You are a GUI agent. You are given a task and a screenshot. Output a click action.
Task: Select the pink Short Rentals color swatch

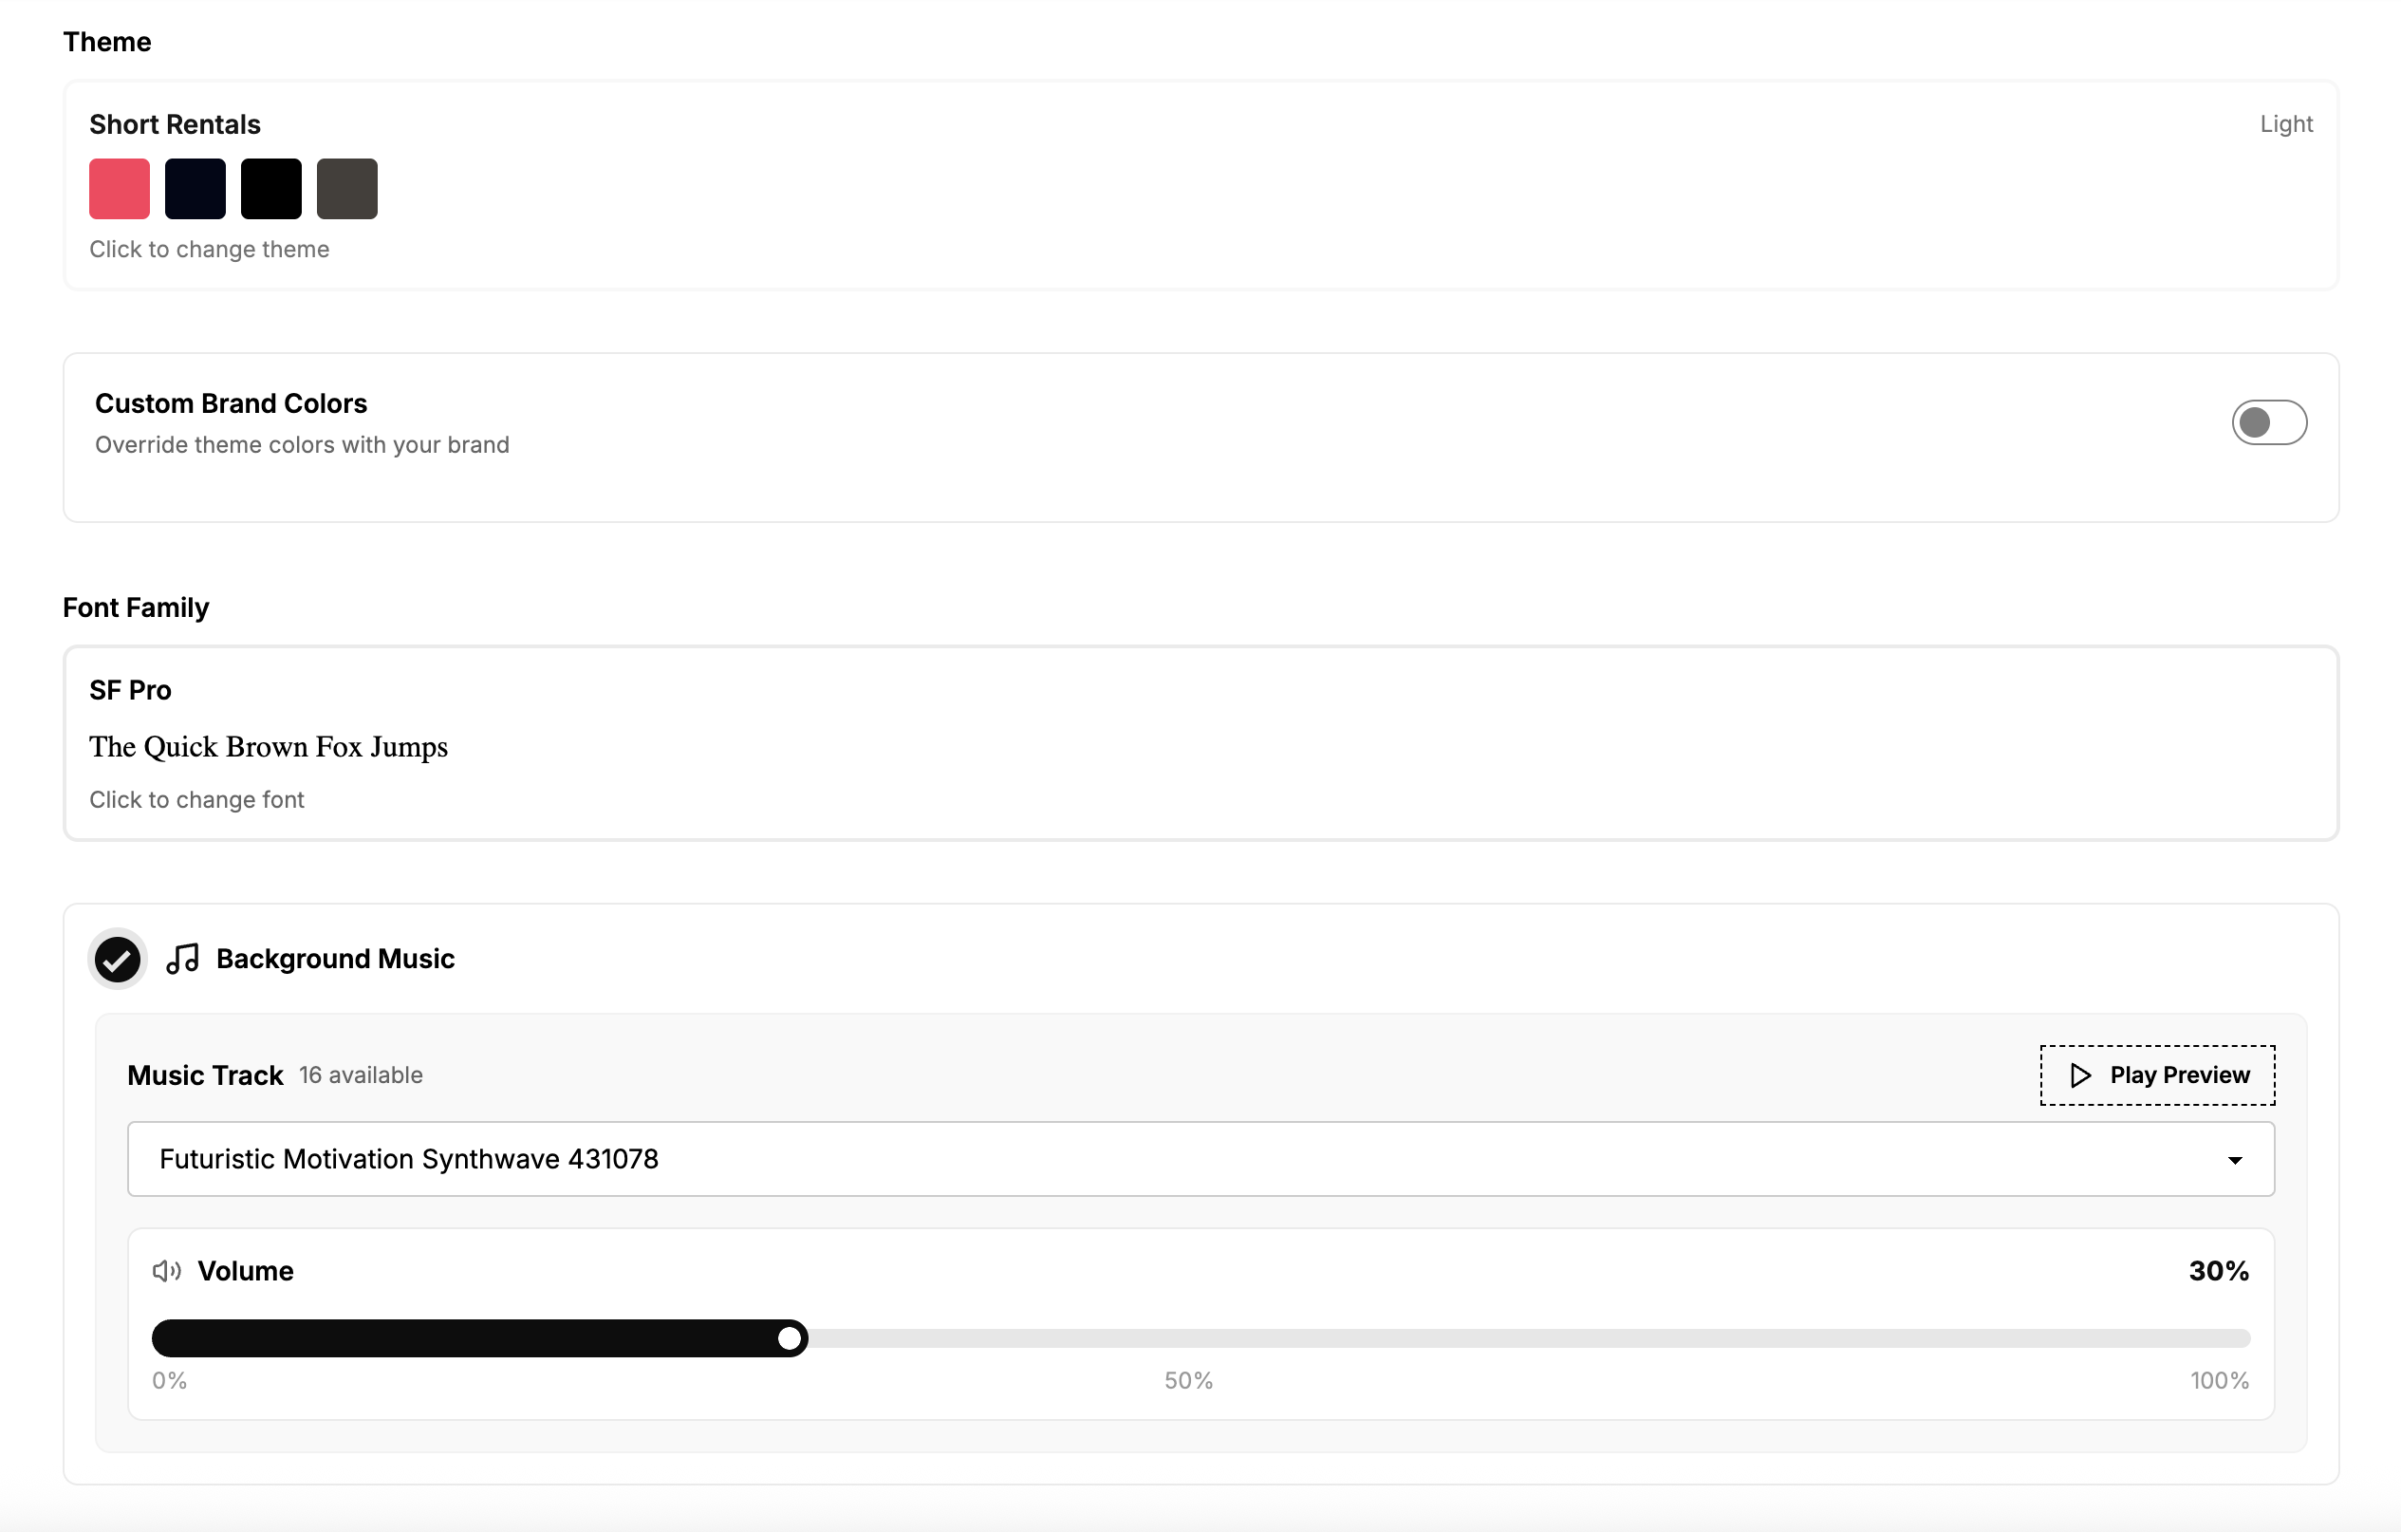pyautogui.click(x=119, y=188)
